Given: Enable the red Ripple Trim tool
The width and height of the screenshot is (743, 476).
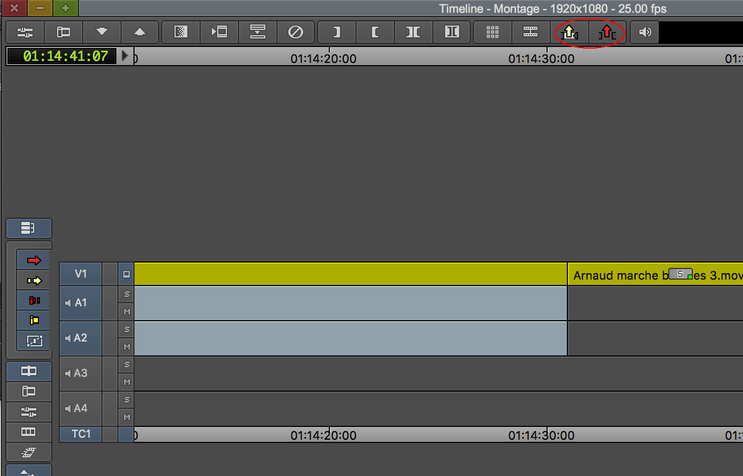Looking at the screenshot, I should coord(34,300).
